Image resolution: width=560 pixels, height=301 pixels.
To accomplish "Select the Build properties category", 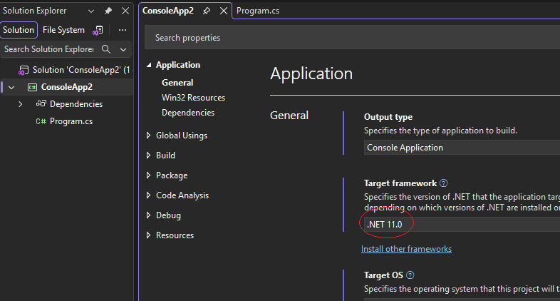I will click(165, 155).
